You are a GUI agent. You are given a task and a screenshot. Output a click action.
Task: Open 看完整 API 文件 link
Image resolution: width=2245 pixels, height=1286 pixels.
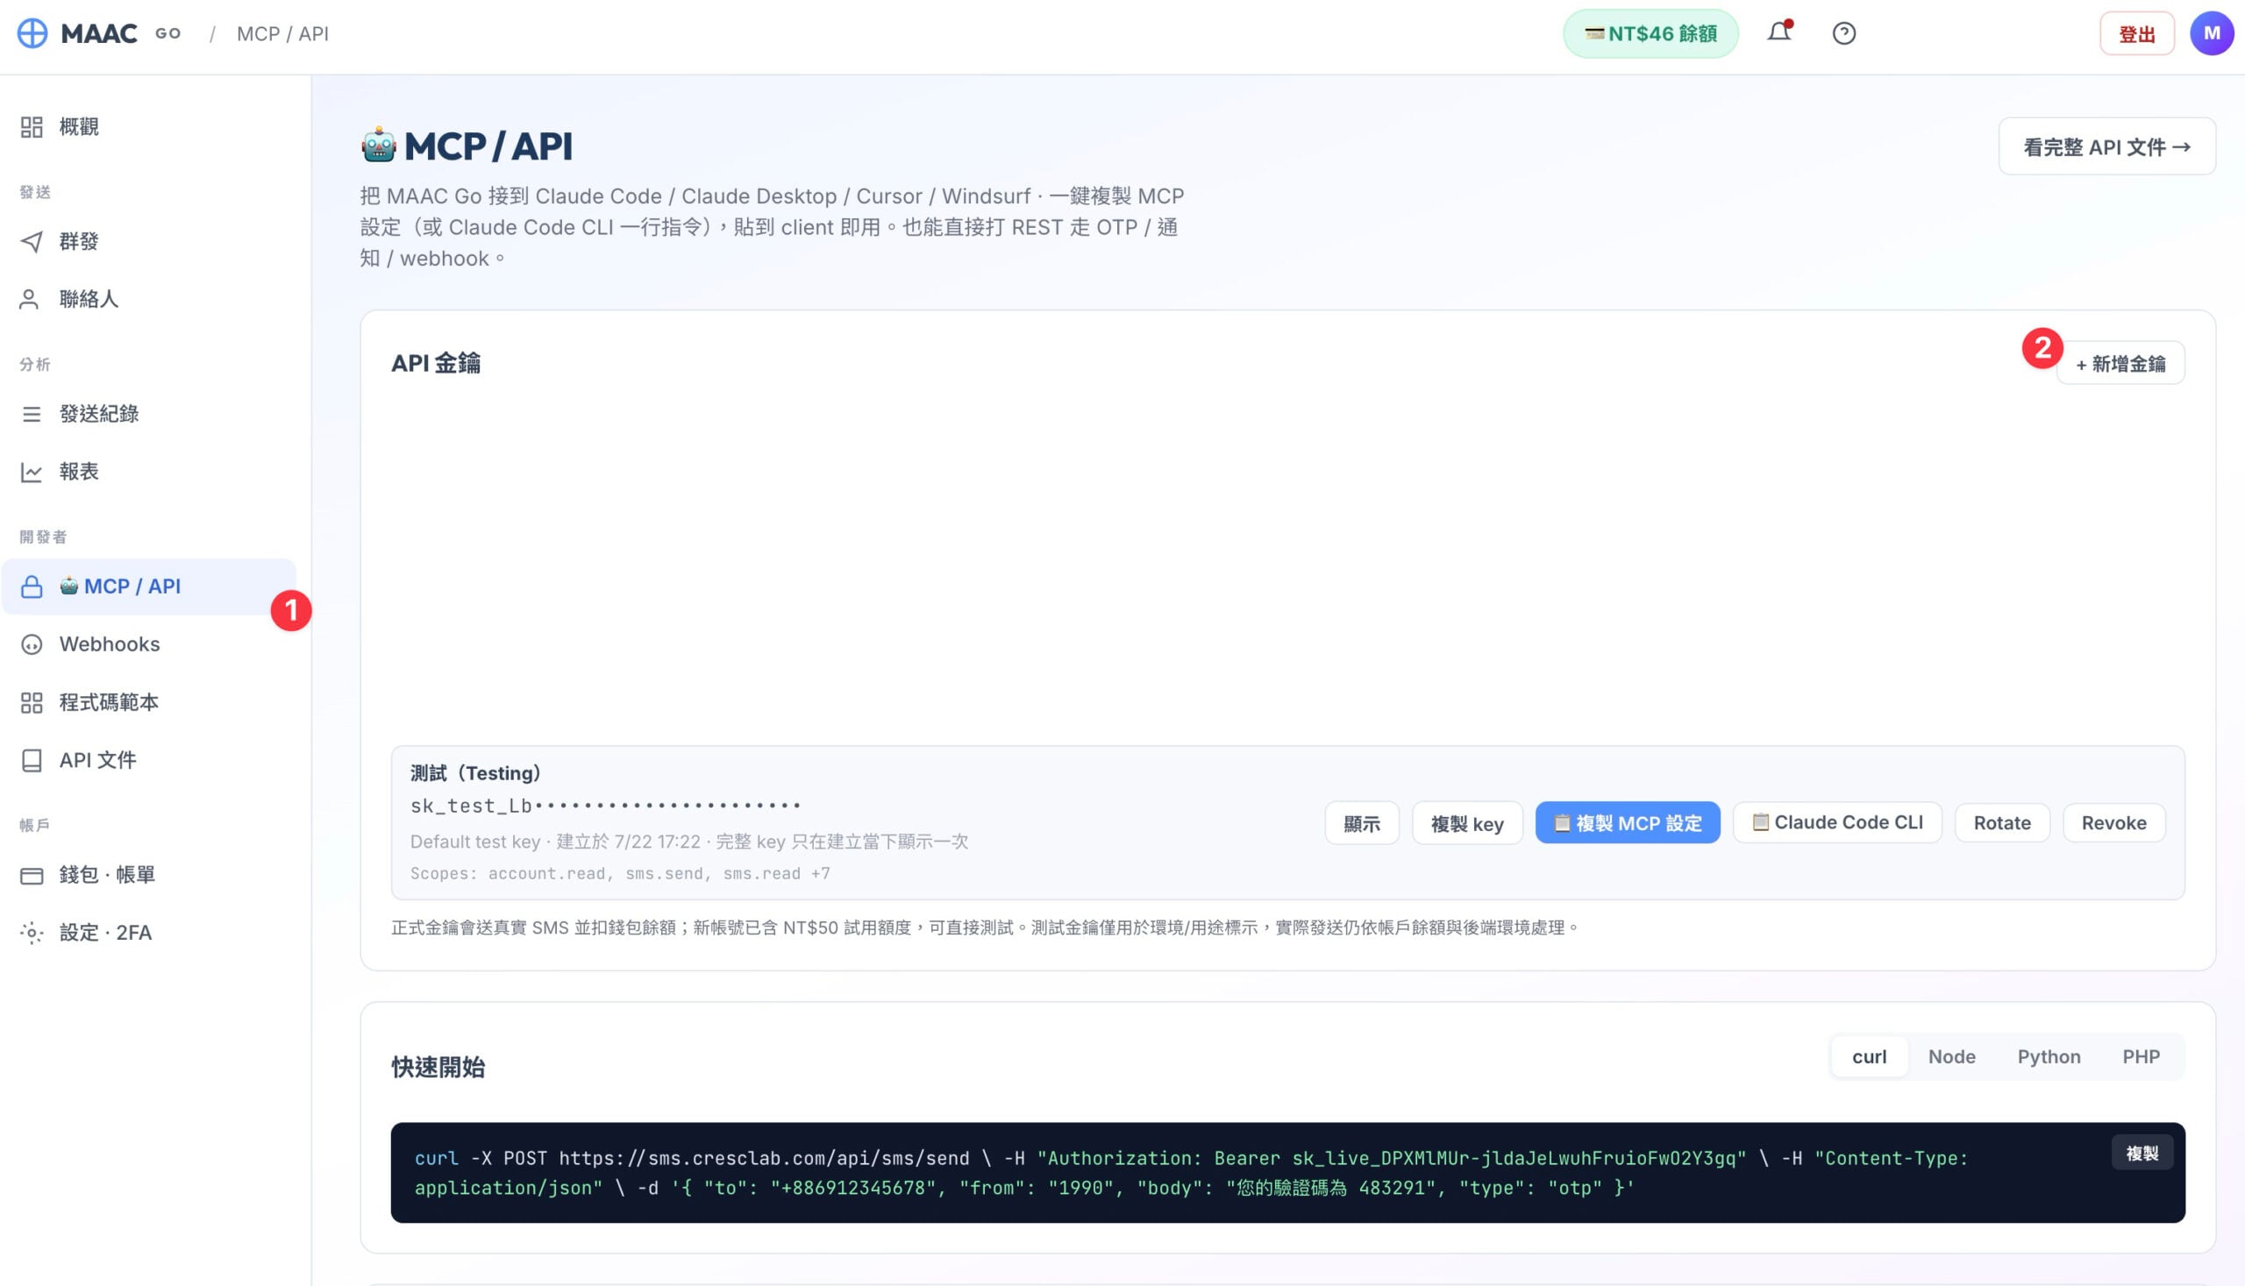tap(2107, 146)
